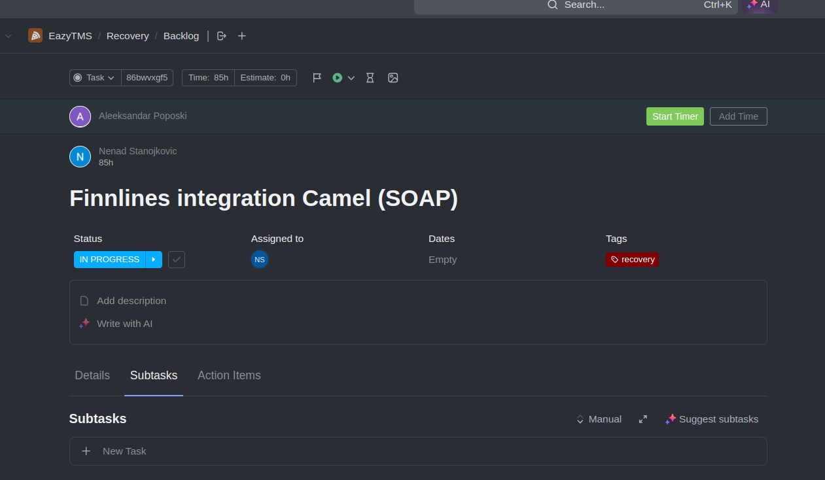
Task: Click the search magnifier icon
Action: (x=553, y=5)
